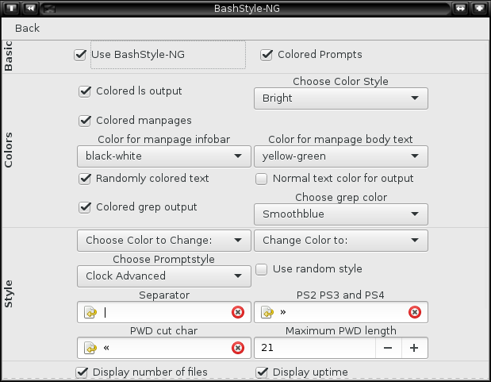This screenshot has height=382, width=491.
Task: Click the Style section label
Action: tap(9, 294)
